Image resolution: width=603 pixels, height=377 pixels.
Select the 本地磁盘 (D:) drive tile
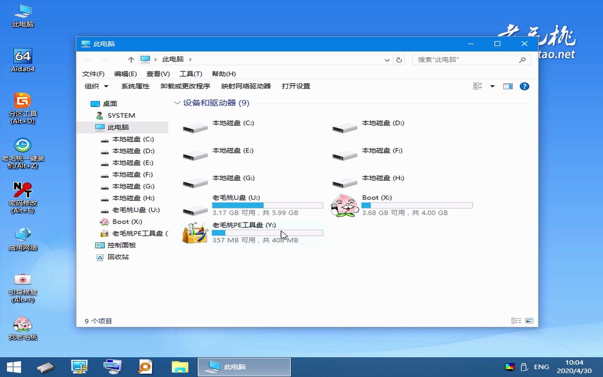[402, 128]
